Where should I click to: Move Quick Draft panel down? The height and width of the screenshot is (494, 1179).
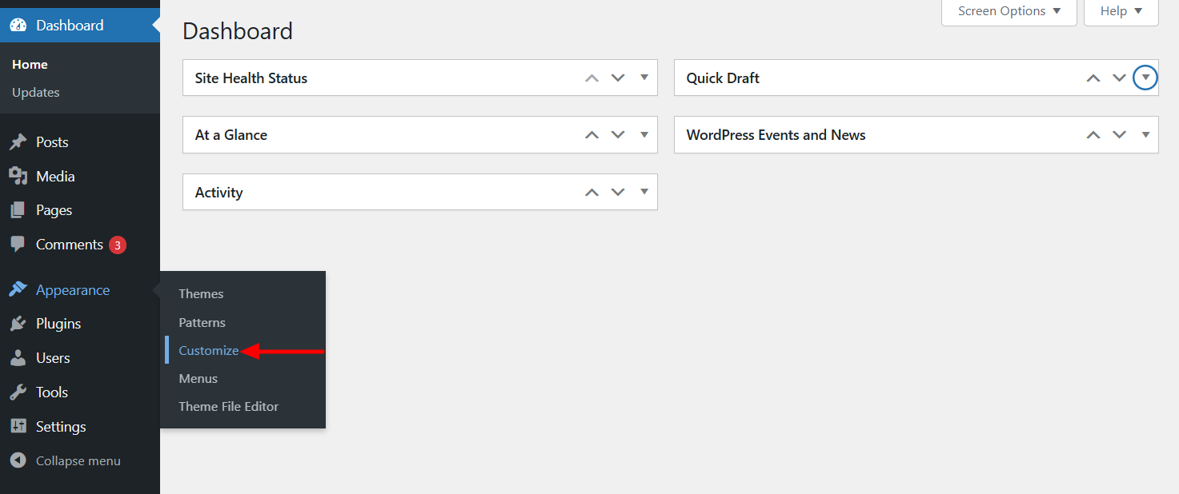tap(1119, 78)
